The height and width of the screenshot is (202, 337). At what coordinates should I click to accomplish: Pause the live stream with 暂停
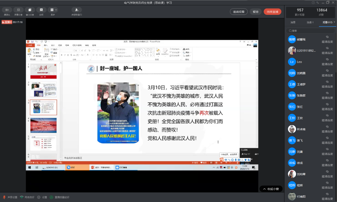255,12
